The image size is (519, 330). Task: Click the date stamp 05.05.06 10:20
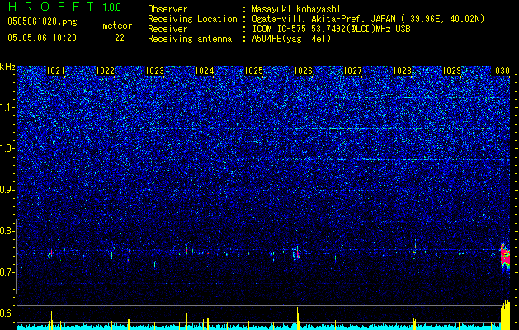click(x=42, y=38)
